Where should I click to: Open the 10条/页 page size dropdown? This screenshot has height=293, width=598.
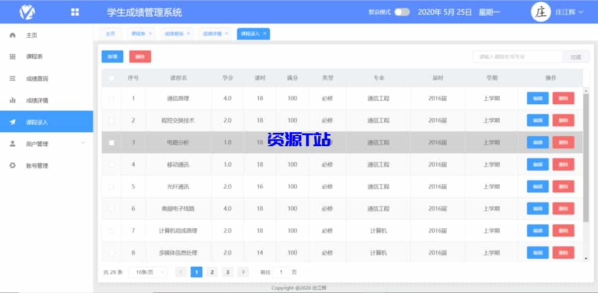pos(148,272)
